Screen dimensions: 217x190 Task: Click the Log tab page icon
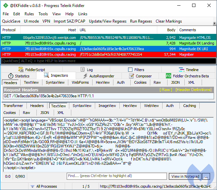click(82, 70)
